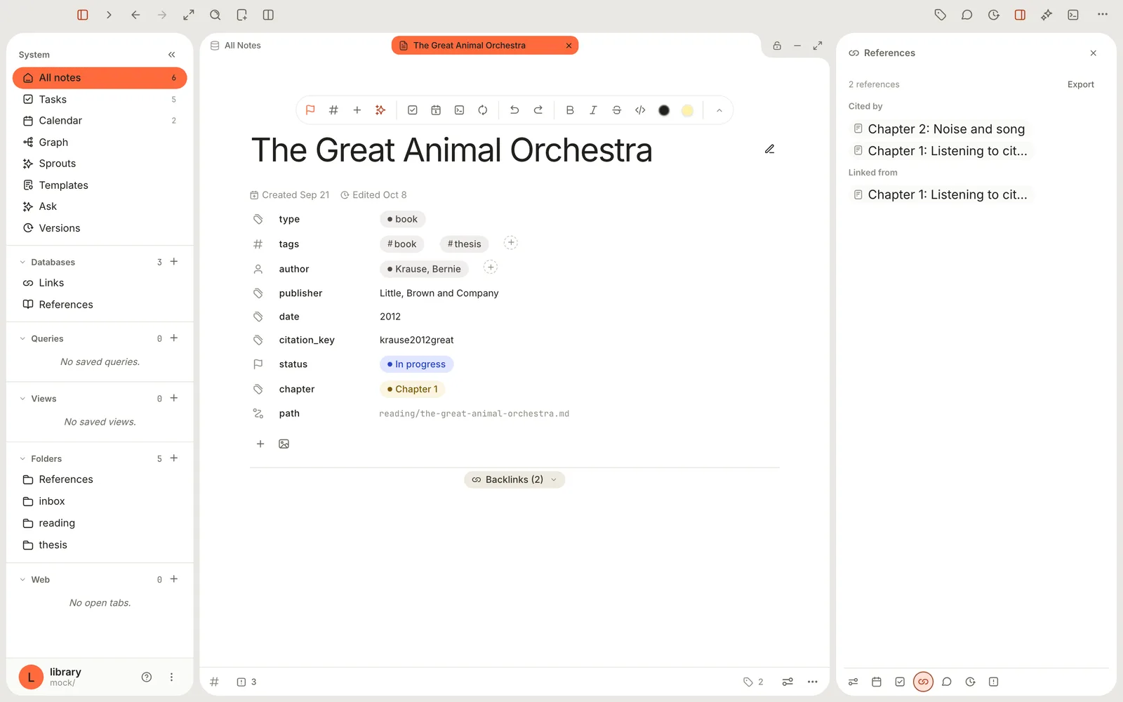Open the Graph view in sidebar
Screen dimensions: 1123x702
coord(100,143)
